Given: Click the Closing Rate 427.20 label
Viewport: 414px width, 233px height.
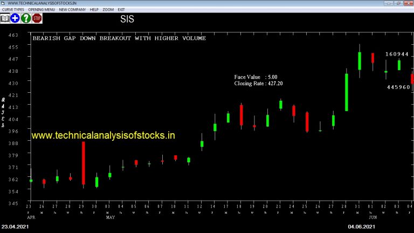Looking at the screenshot, I should tap(258, 84).
